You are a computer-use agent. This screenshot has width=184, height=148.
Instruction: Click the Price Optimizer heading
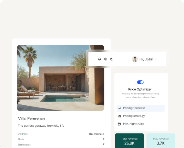tap(140, 89)
